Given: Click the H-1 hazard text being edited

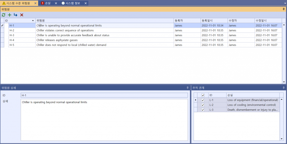Looking at the screenshot, I should coord(105,25).
